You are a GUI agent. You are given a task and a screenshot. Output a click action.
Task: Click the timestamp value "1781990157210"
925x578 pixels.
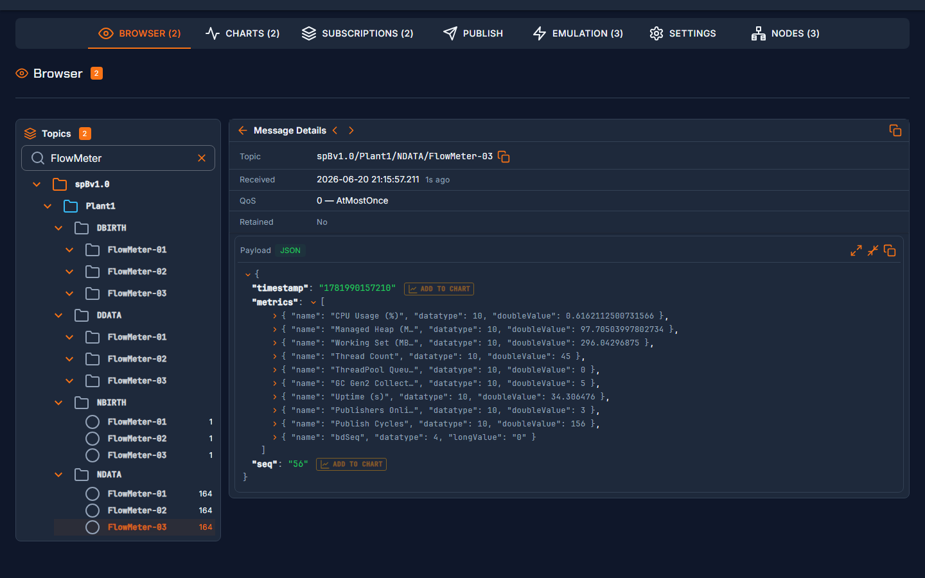(357, 288)
